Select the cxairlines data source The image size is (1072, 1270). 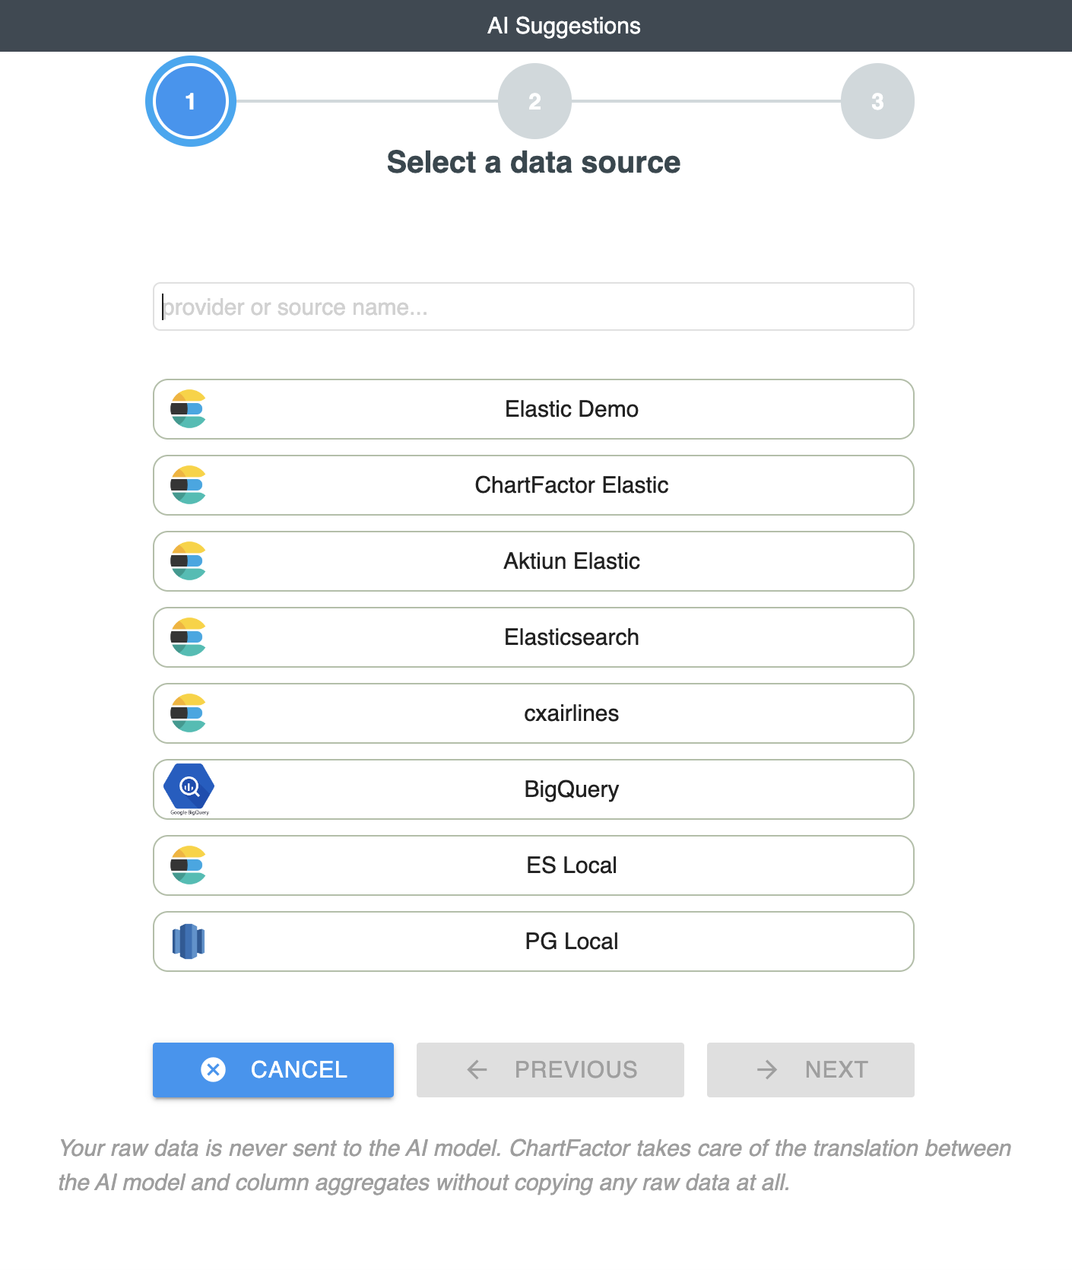tap(571, 713)
